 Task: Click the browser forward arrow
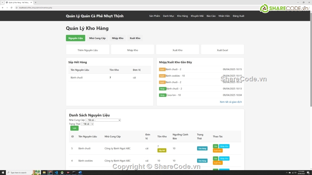(x=7, y=8)
